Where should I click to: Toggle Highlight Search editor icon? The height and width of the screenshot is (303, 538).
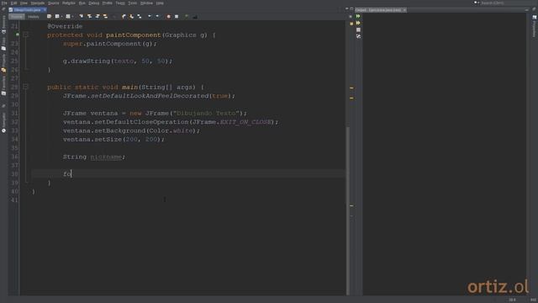(x=105, y=16)
